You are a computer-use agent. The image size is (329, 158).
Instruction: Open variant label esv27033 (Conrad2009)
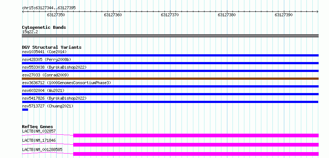(45, 75)
